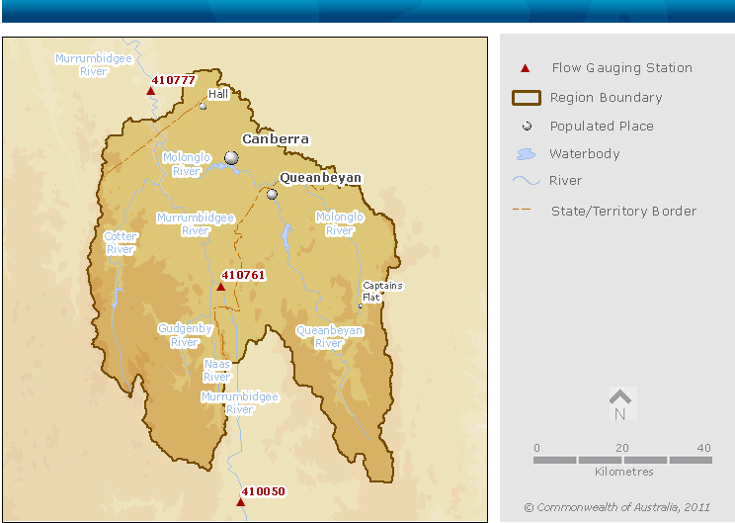Click the reservoir waterbody south of Queanbeyan
The image size is (735, 523).
coord(286,236)
